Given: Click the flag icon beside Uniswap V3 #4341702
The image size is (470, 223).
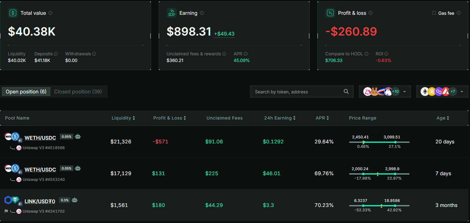Looking at the screenshot, I should click(x=6, y=211).
